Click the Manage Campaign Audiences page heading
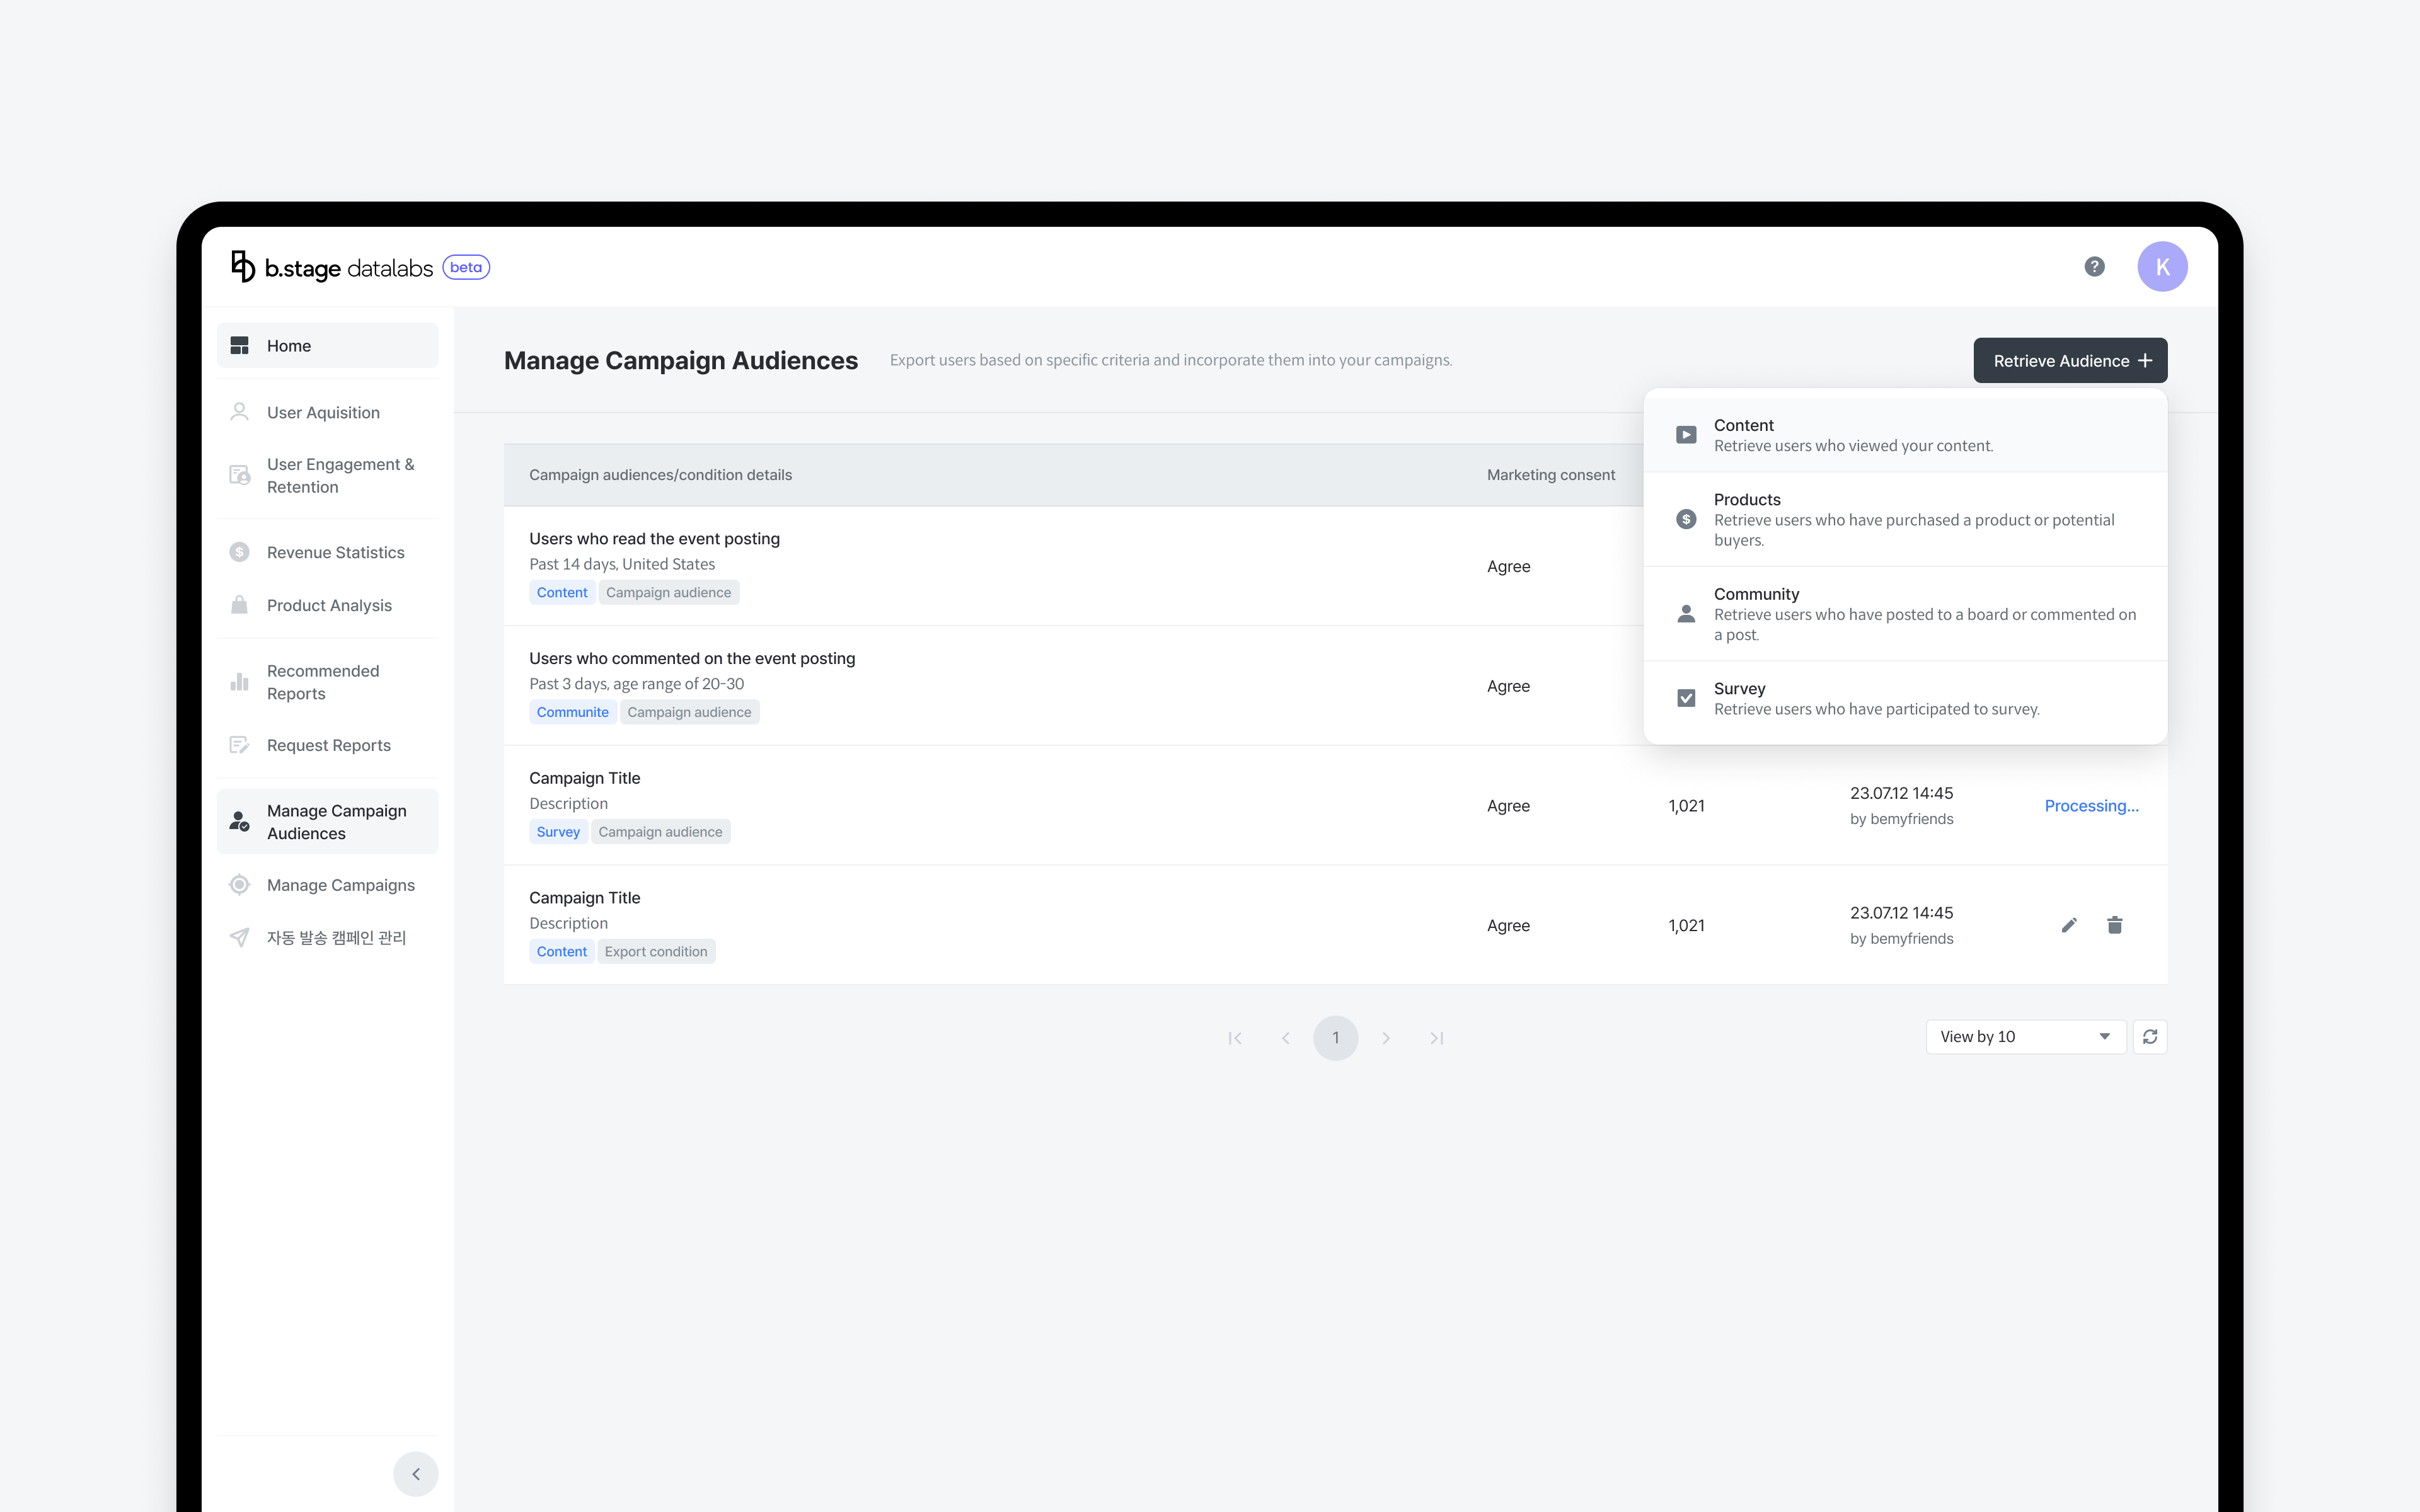 pyautogui.click(x=681, y=360)
